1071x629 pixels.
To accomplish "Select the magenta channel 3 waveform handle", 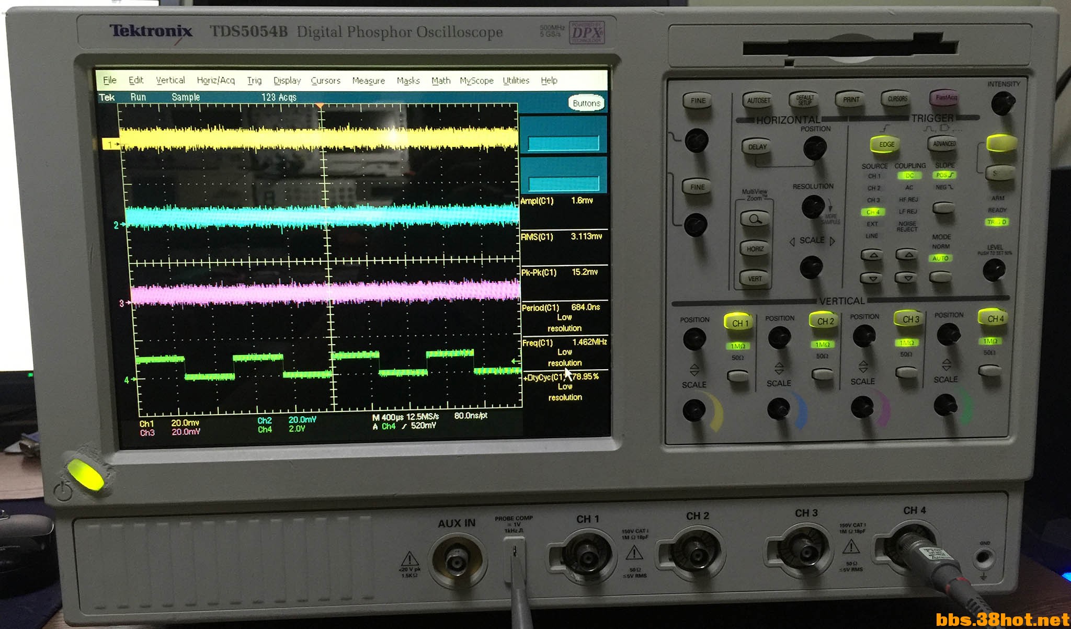I will point(124,303).
